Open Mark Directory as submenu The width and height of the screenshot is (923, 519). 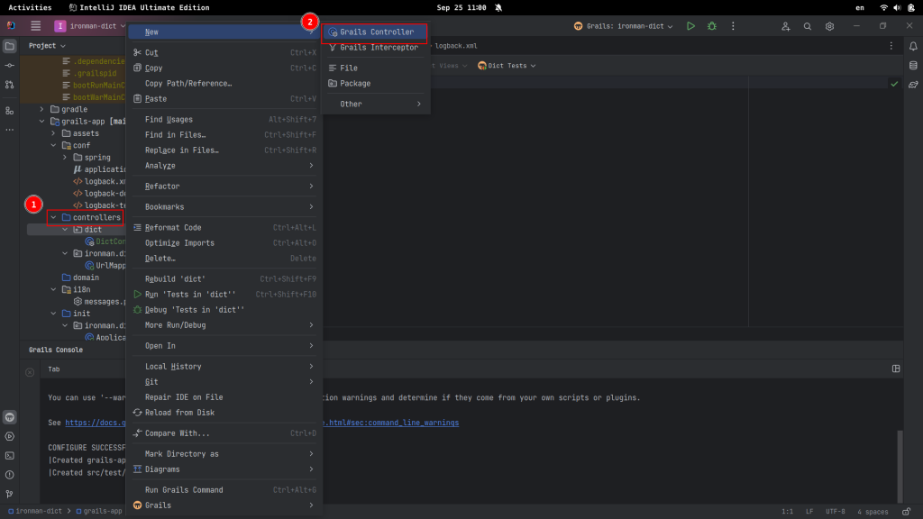point(224,454)
